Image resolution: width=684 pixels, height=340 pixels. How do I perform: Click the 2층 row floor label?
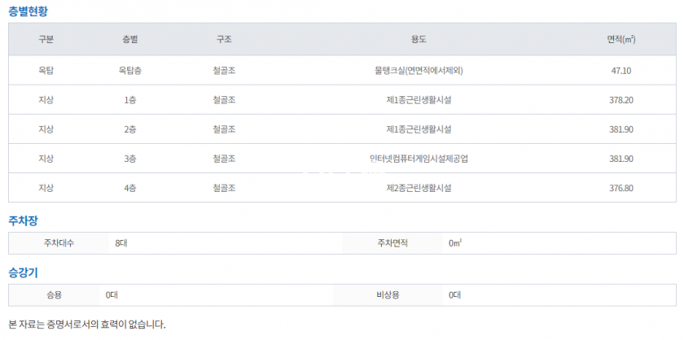(130, 129)
